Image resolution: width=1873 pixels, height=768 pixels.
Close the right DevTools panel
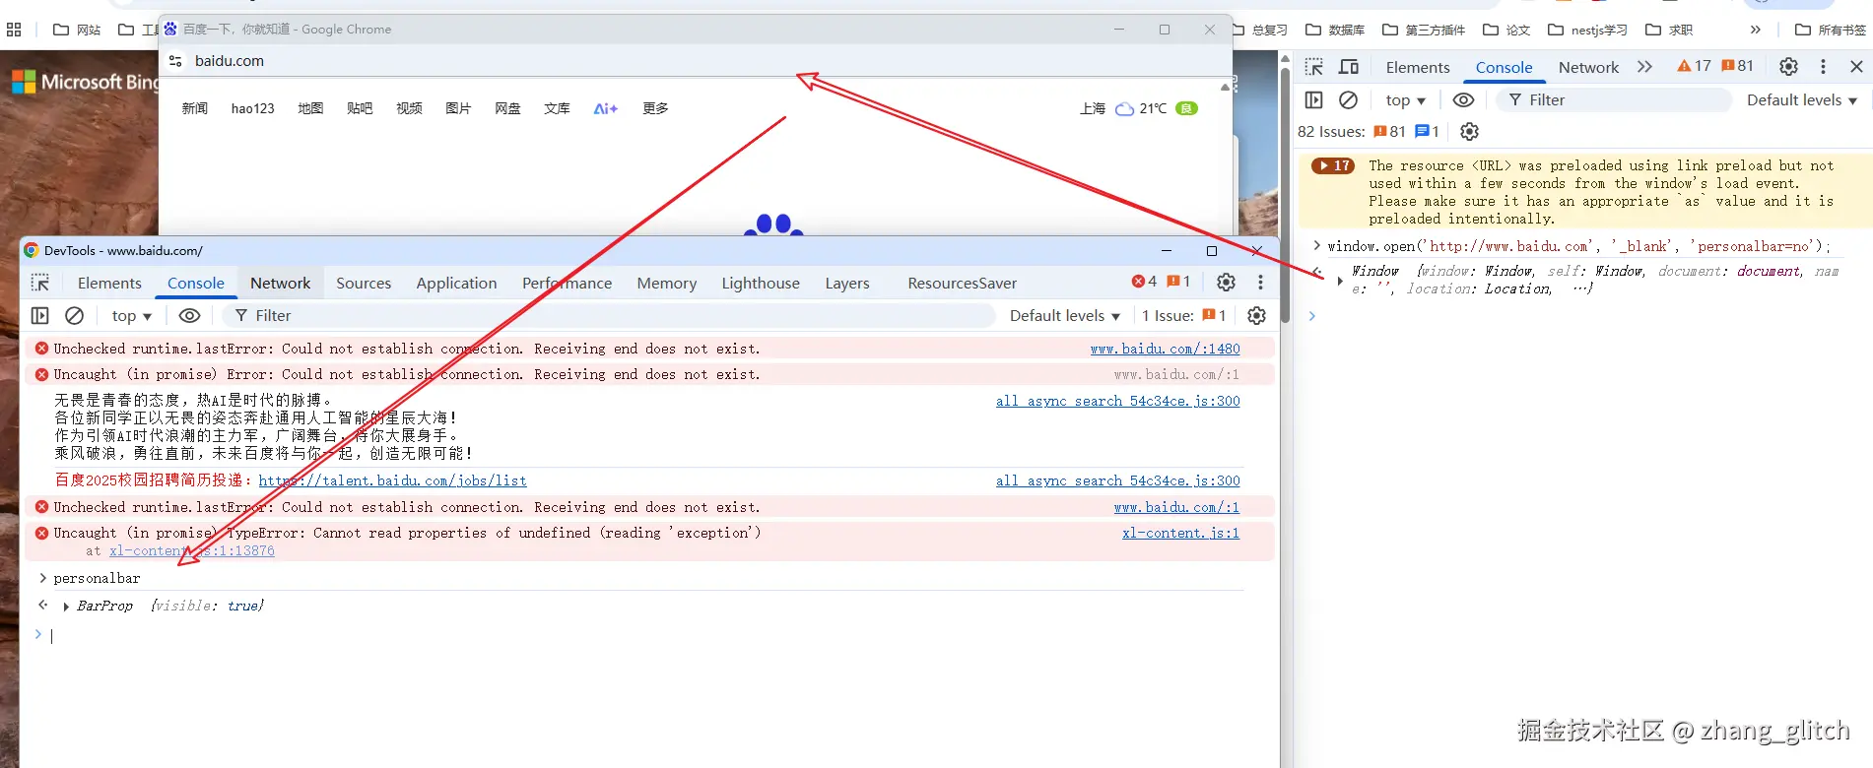point(1856,67)
